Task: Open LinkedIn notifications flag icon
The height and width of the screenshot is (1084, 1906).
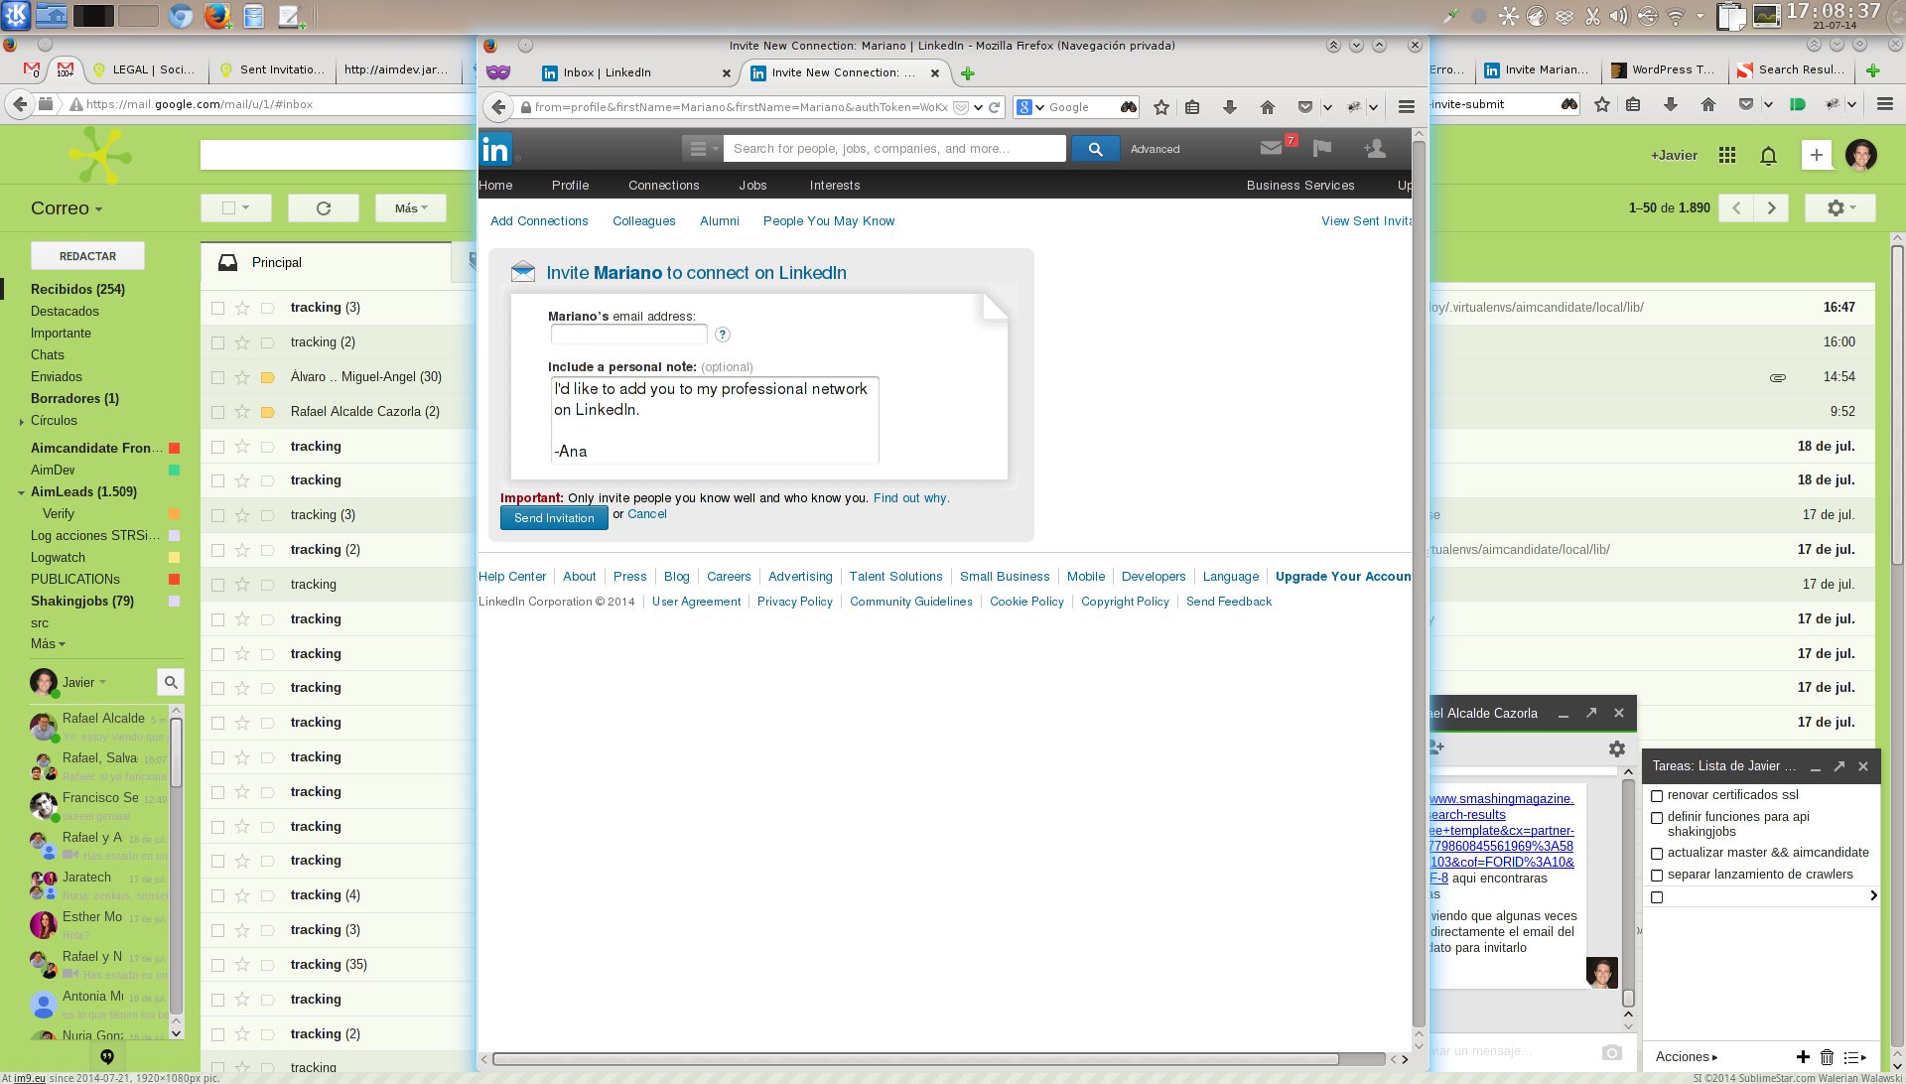Action: (1322, 148)
